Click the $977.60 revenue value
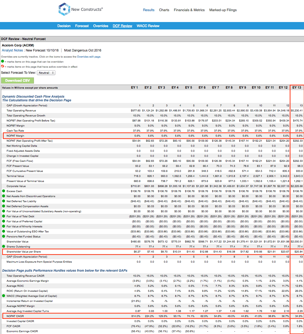 (x=136, y=111)
